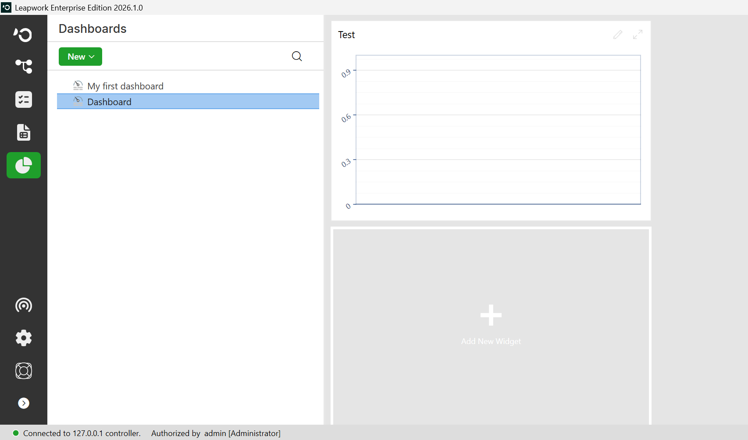Screen dimensions: 748x440
Task: Open the Agents broadcast icon
Action: tap(24, 305)
